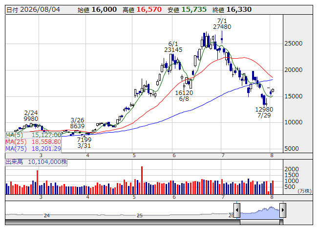Click the 高値 16,570 high price

pyautogui.click(x=142, y=10)
